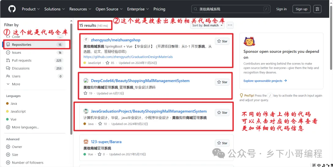
Task: Filter results by Vue language
Action: [x=11, y=119]
